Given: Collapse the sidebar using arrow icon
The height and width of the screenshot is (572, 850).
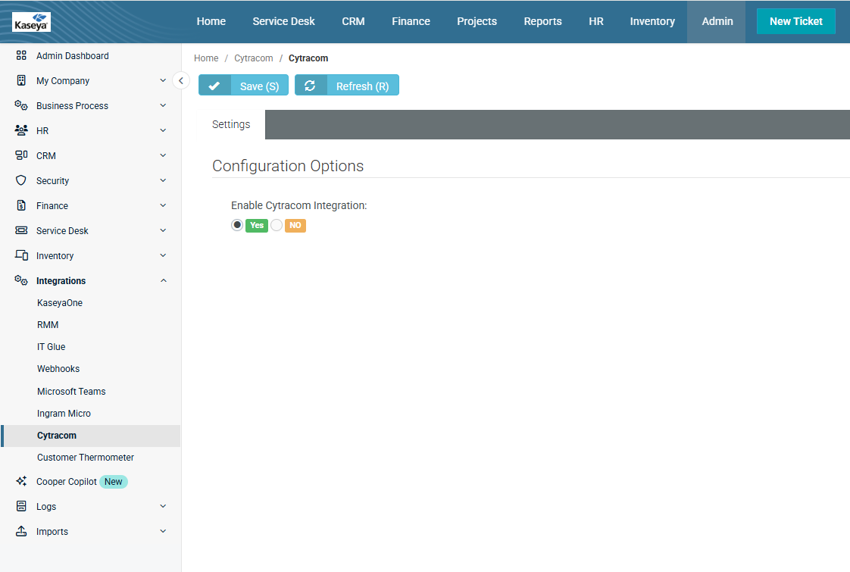Looking at the screenshot, I should (x=180, y=80).
